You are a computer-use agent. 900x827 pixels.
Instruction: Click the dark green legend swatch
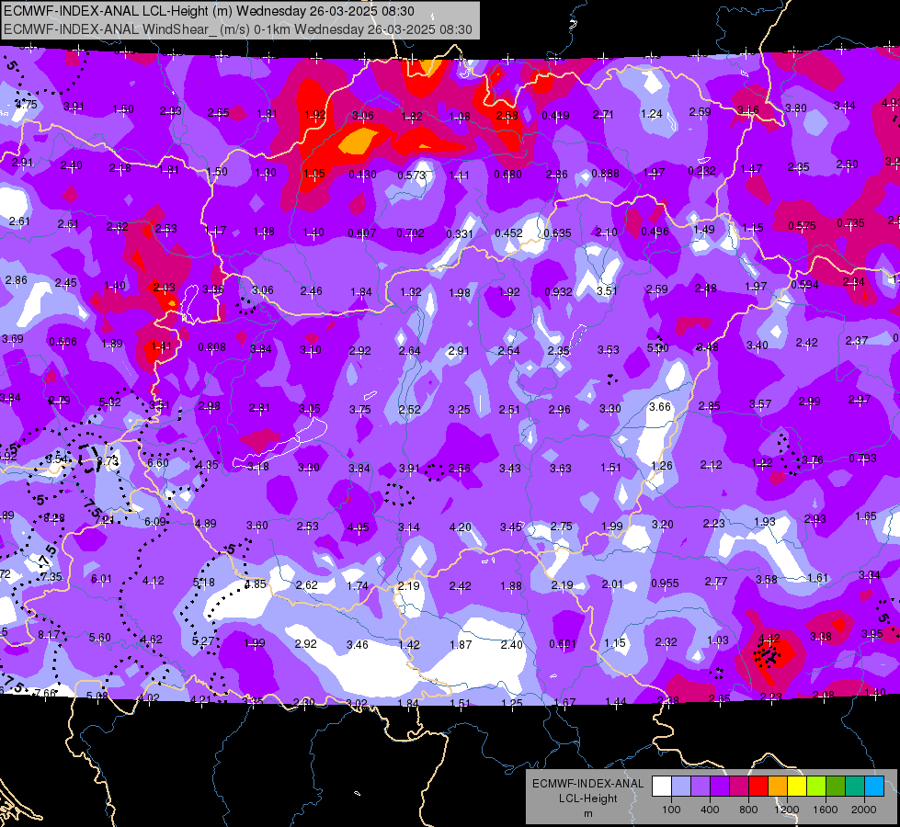[836, 787]
